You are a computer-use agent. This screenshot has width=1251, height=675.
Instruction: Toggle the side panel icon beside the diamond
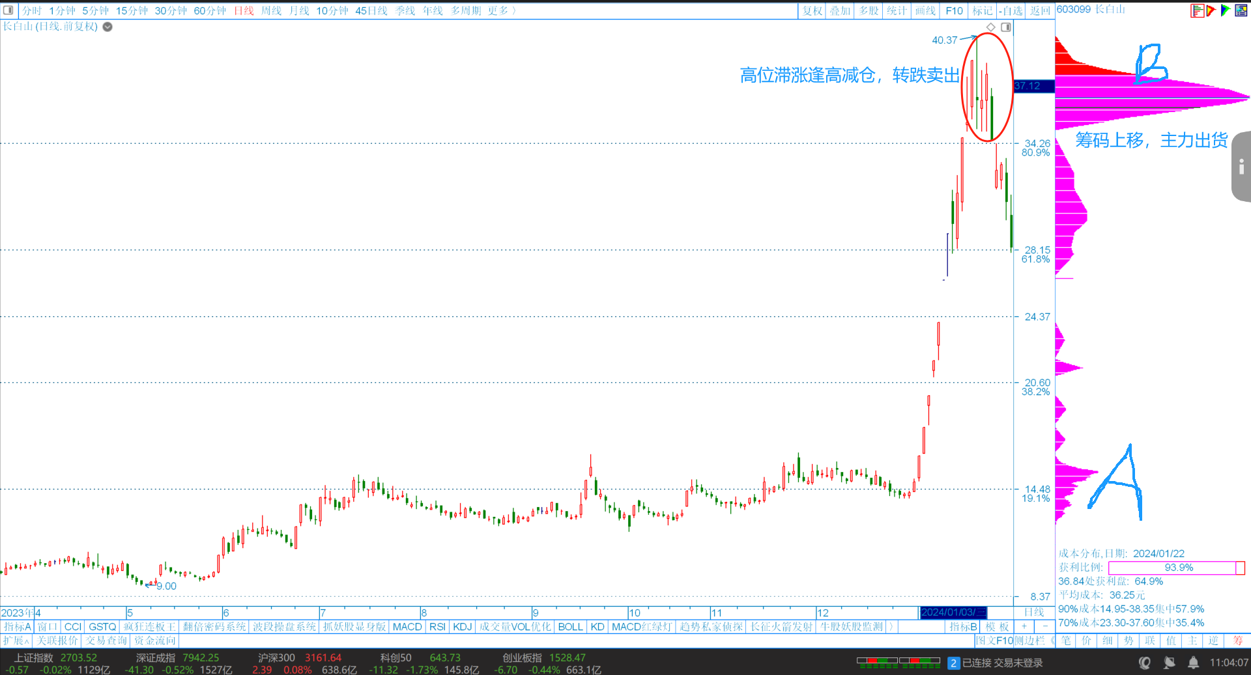(1006, 27)
